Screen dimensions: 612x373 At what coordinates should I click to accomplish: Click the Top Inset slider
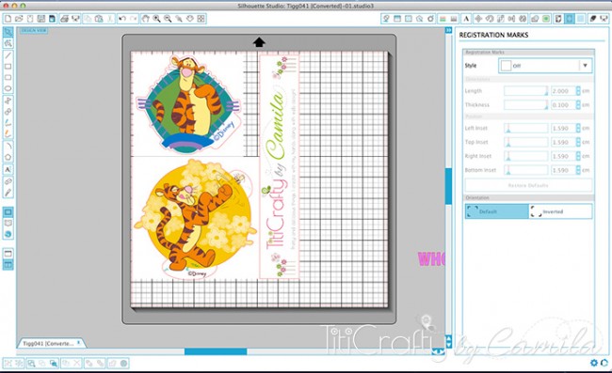(526, 142)
